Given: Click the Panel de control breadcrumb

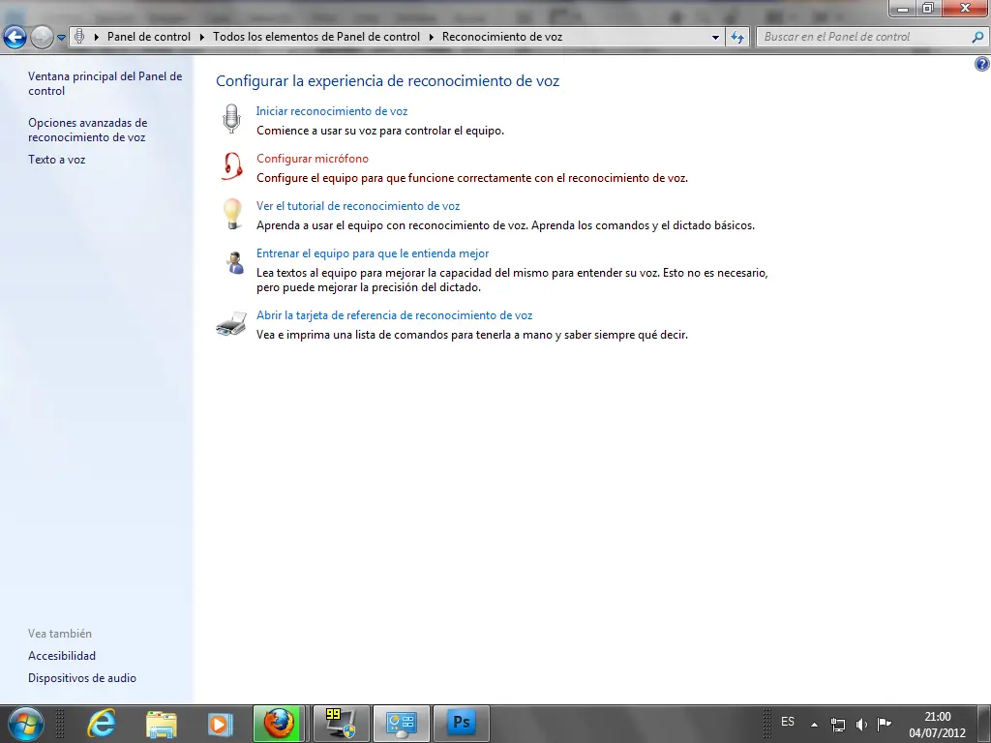Looking at the screenshot, I should 148,37.
